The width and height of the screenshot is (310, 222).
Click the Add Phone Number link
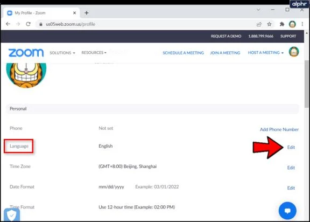tap(279, 129)
